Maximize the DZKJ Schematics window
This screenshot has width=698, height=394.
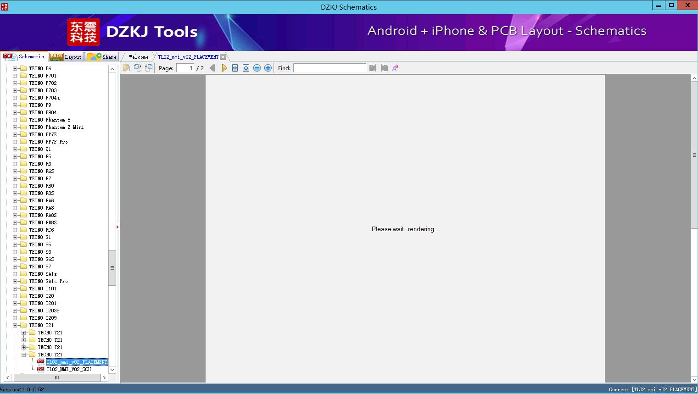(671, 5)
